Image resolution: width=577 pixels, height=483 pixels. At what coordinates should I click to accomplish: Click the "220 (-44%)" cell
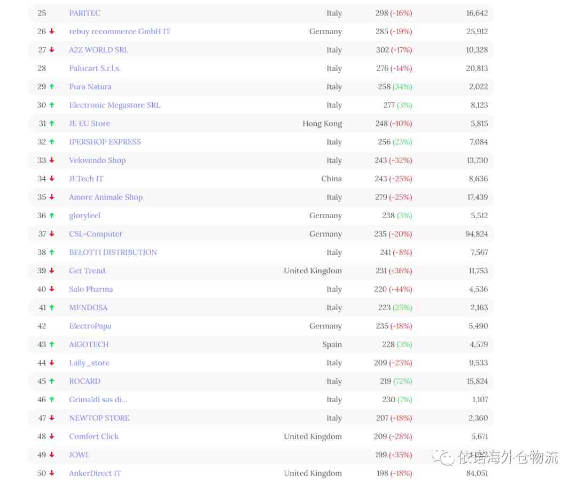click(393, 289)
